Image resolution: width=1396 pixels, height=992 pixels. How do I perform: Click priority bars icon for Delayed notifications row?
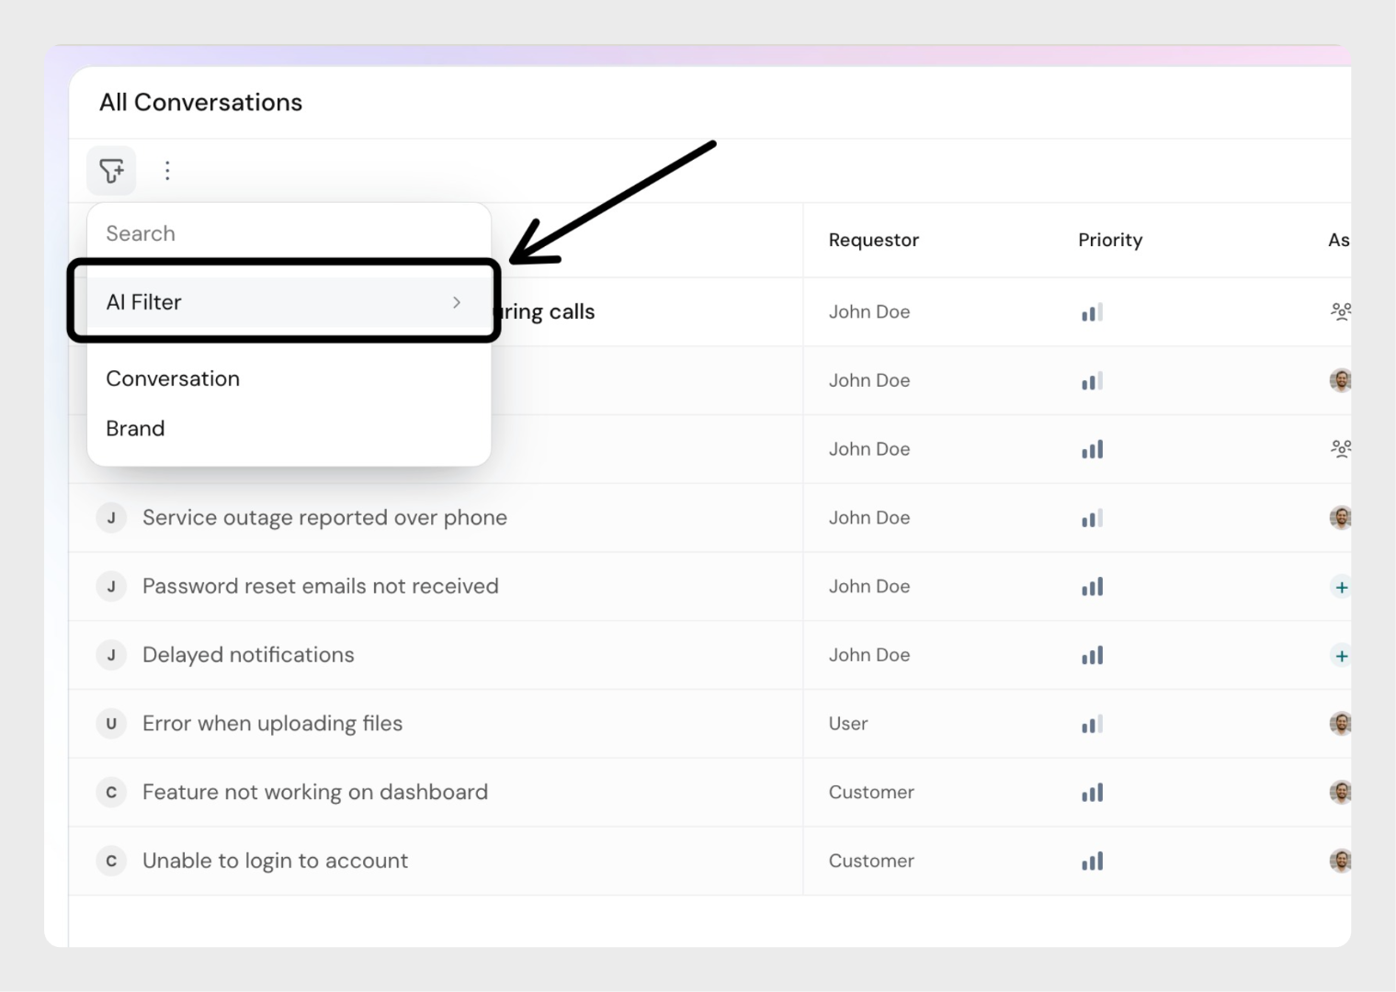(1092, 656)
